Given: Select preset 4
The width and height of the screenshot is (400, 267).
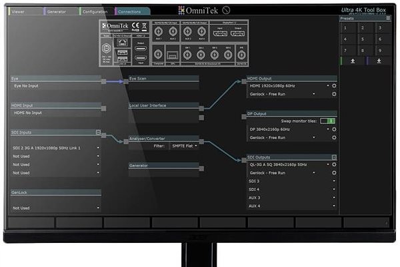Looking at the screenshot, I should pos(349,39).
